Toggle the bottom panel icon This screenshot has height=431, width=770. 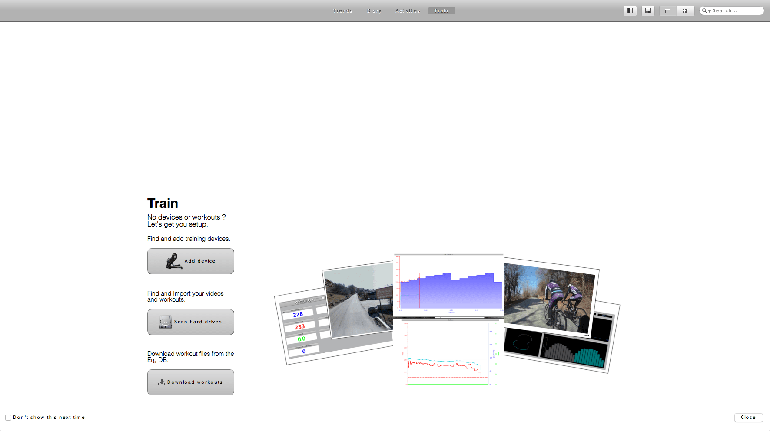tap(648, 11)
